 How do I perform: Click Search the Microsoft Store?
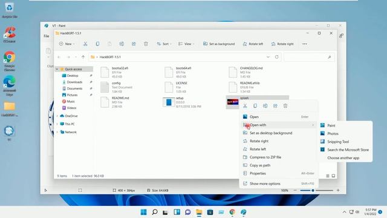coord(345,150)
